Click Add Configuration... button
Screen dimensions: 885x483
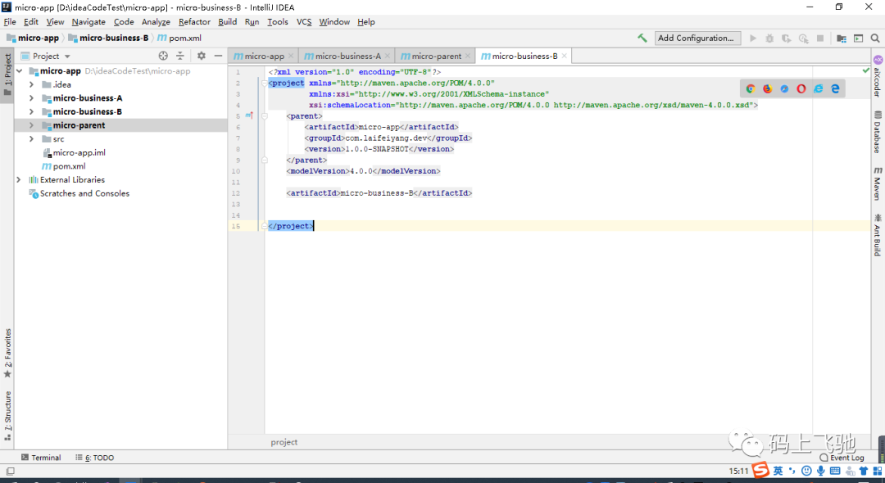pos(697,38)
